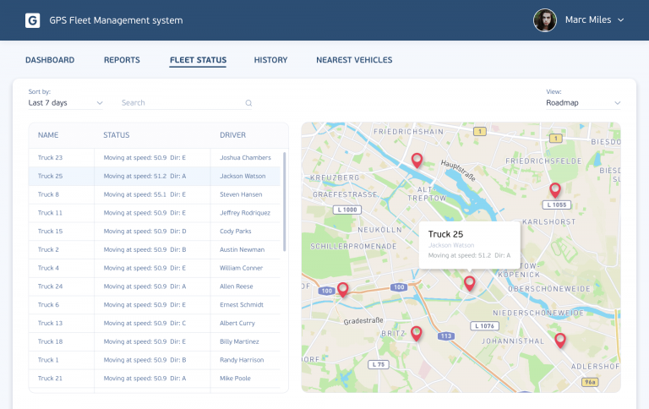Open user menu chevron beside Marc Miles
The width and height of the screenshot is (649, 409).
621,20
